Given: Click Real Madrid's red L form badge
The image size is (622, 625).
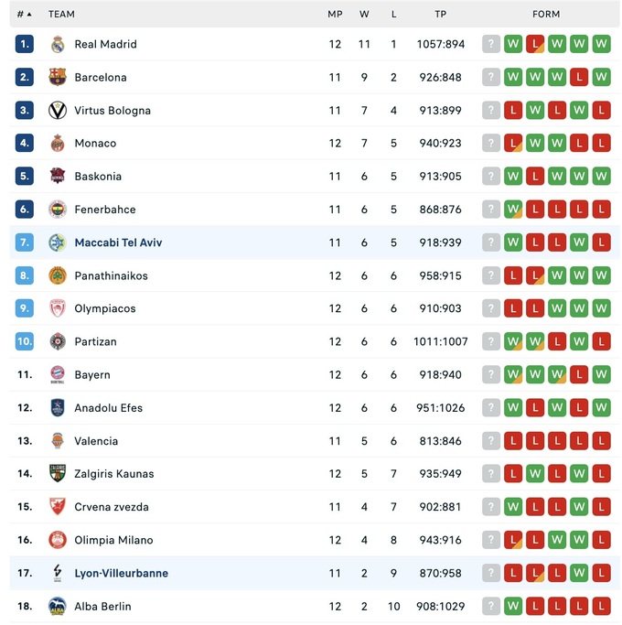Looking at the screenshot, I should [535, 44].
